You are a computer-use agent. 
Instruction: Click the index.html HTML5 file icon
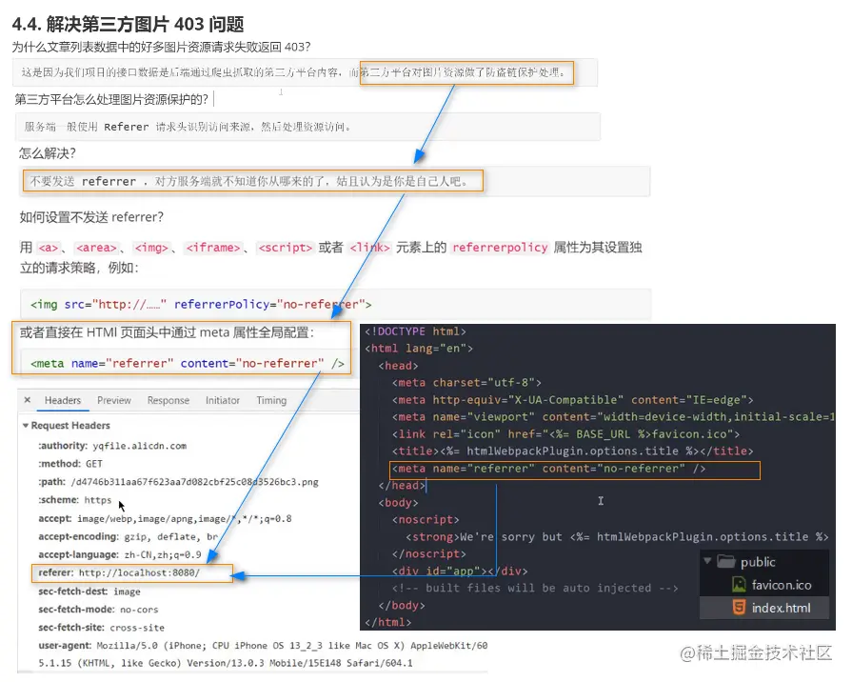coord(739,608)
